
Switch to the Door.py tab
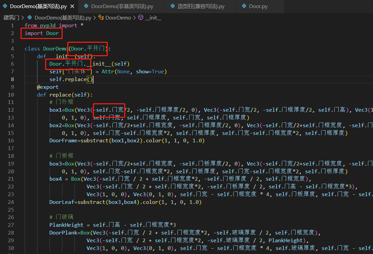[258, 6]
